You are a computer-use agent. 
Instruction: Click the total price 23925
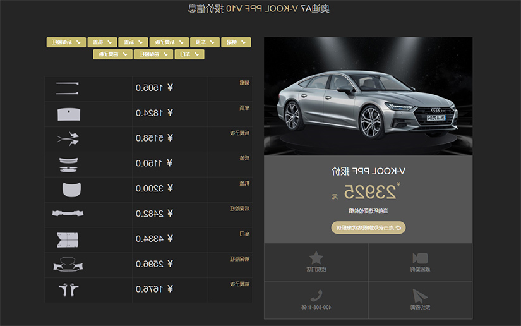click(x=370, y=192)
